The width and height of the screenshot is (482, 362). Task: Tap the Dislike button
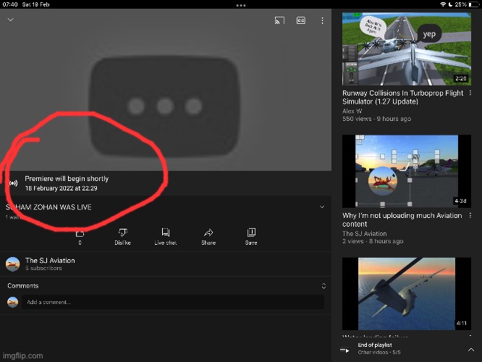(x=122, y=237)
